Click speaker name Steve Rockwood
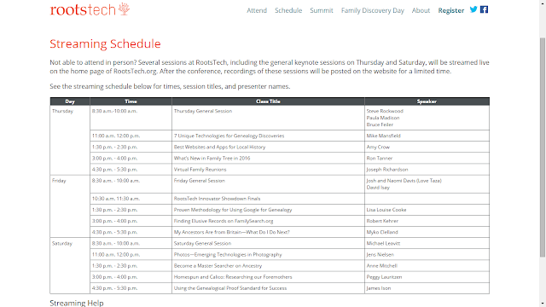Viewport: 546px width, 307px height. pos(385,111)
